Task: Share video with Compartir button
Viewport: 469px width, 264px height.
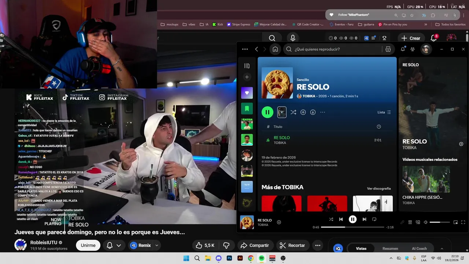Action: click(x=255, y=245)
